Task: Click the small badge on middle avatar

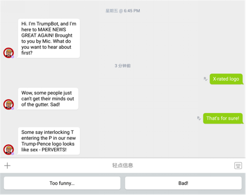Action: coord(13,108)
